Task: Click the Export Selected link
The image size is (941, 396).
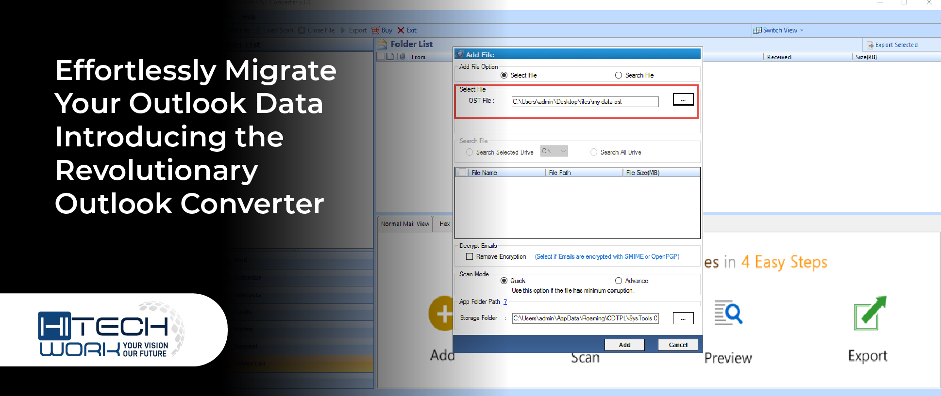Action: click(x=896, y=45)
